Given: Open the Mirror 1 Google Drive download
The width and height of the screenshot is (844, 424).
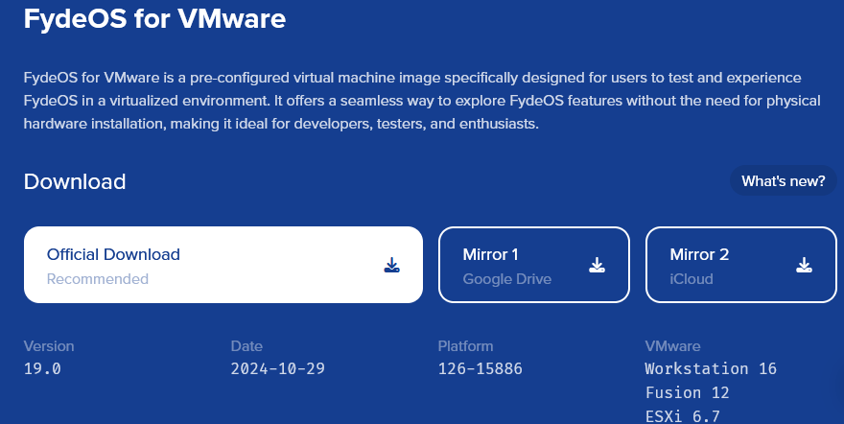Looking at the screenshot, I should coord(534,265).
